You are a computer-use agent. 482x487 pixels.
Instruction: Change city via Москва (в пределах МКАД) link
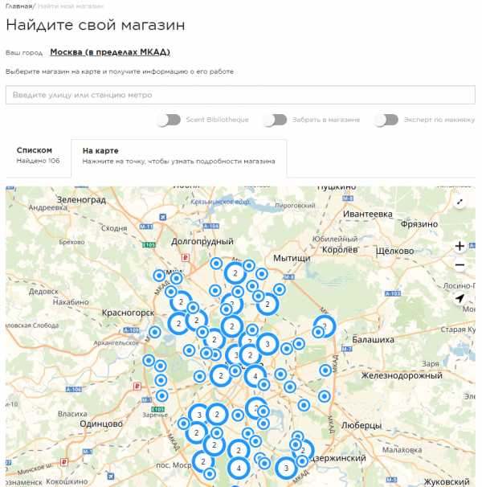110,52
